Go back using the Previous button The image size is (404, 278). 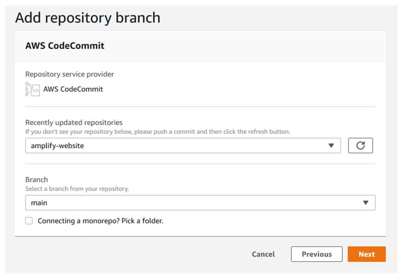coord(316,254)
